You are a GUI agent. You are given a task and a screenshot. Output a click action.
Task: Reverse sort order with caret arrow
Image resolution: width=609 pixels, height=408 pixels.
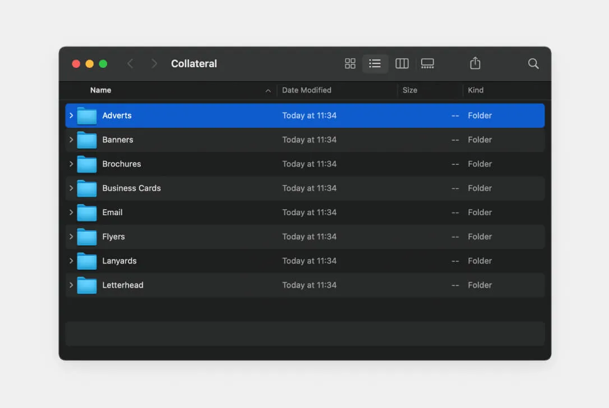(x=268, y=90)
